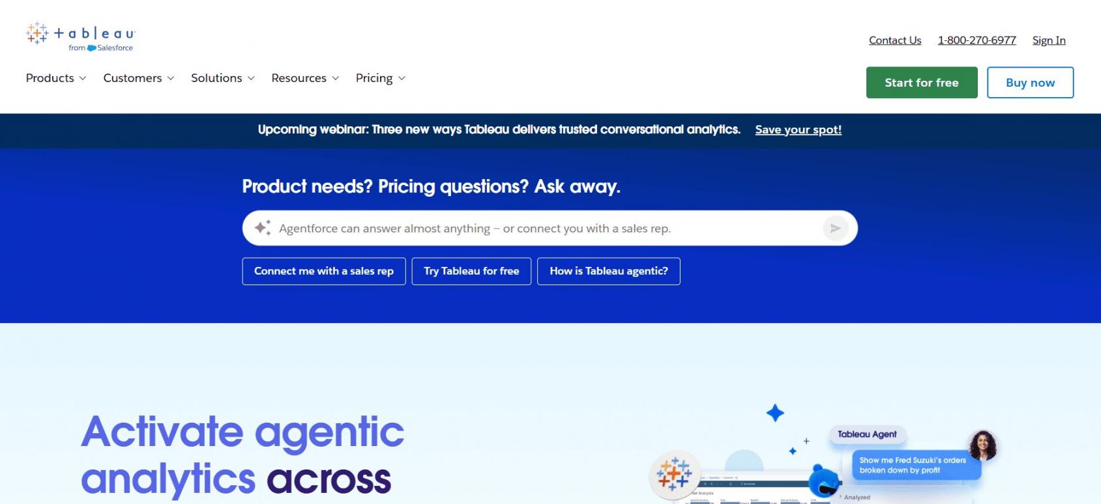The image size is (1101, 504).
Task: Follow the Save your spot! webinar link
Action: click(798, 130)
